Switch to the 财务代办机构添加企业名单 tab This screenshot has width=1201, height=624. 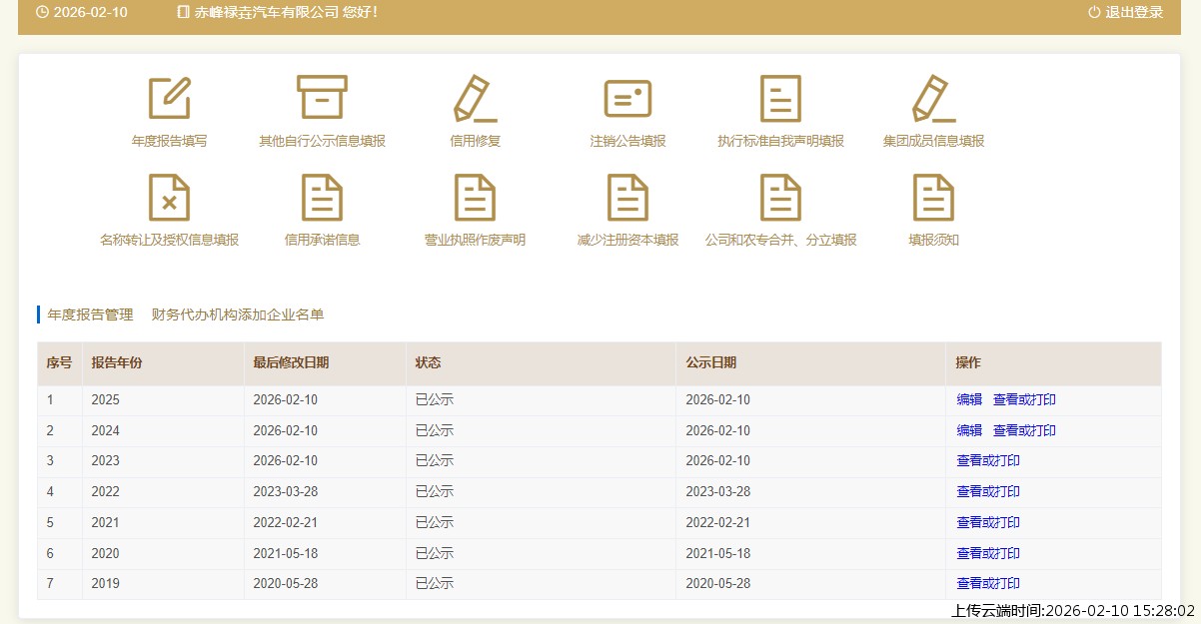coord(238,314)
